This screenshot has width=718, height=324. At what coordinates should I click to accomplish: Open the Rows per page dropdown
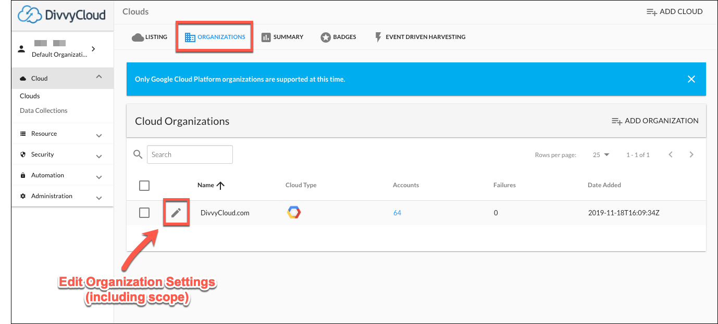pyautogui.click(x=601, y=154)
